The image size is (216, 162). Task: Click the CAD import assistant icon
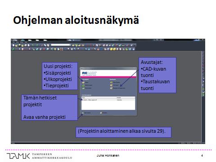pos(111,85)
